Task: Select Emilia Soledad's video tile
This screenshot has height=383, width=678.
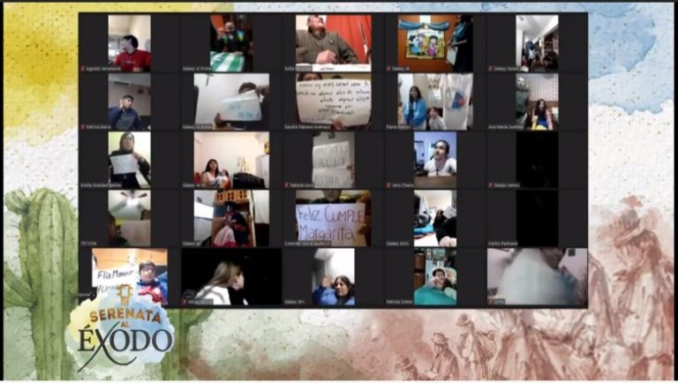Action: pos(129,159)
